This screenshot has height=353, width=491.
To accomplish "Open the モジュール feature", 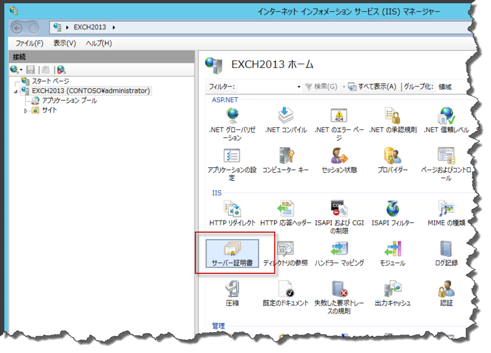I will 393,254.
